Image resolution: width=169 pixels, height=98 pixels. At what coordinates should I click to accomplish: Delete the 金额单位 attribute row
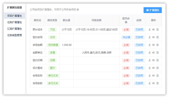(x=157, y=52)
